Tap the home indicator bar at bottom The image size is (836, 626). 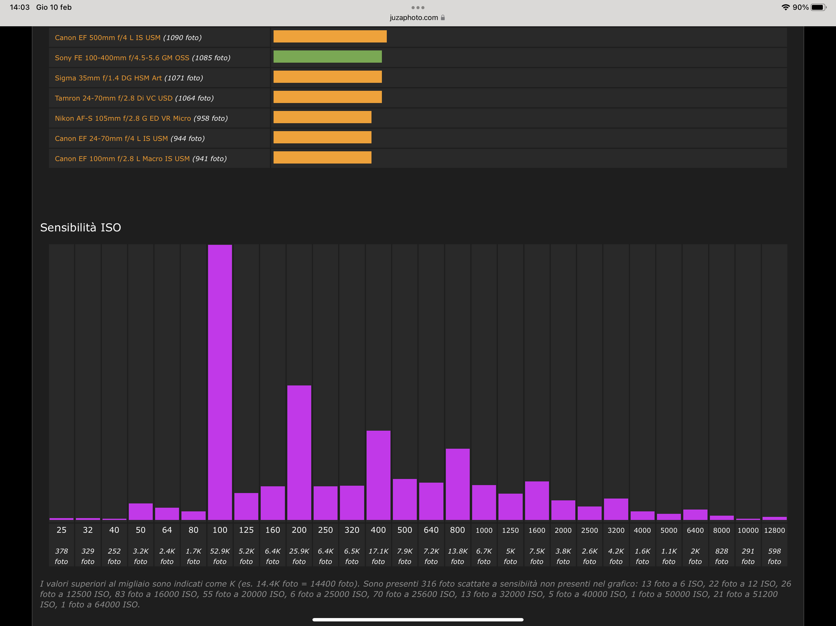(418, 620)
